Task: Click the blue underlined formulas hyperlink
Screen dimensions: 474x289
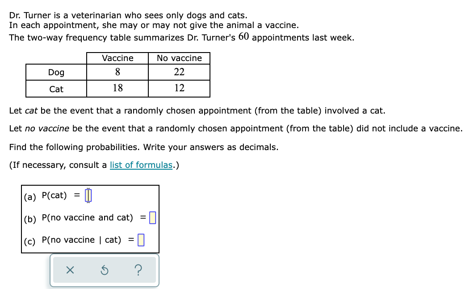Action: click(x=142, y=165)
